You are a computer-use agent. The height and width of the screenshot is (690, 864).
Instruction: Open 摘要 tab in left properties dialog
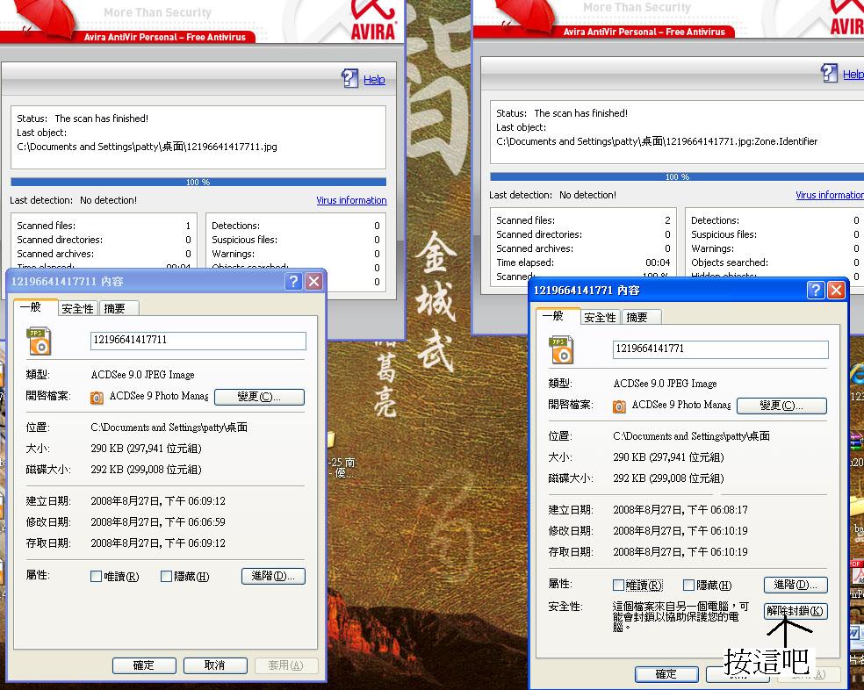click(118, 309)
